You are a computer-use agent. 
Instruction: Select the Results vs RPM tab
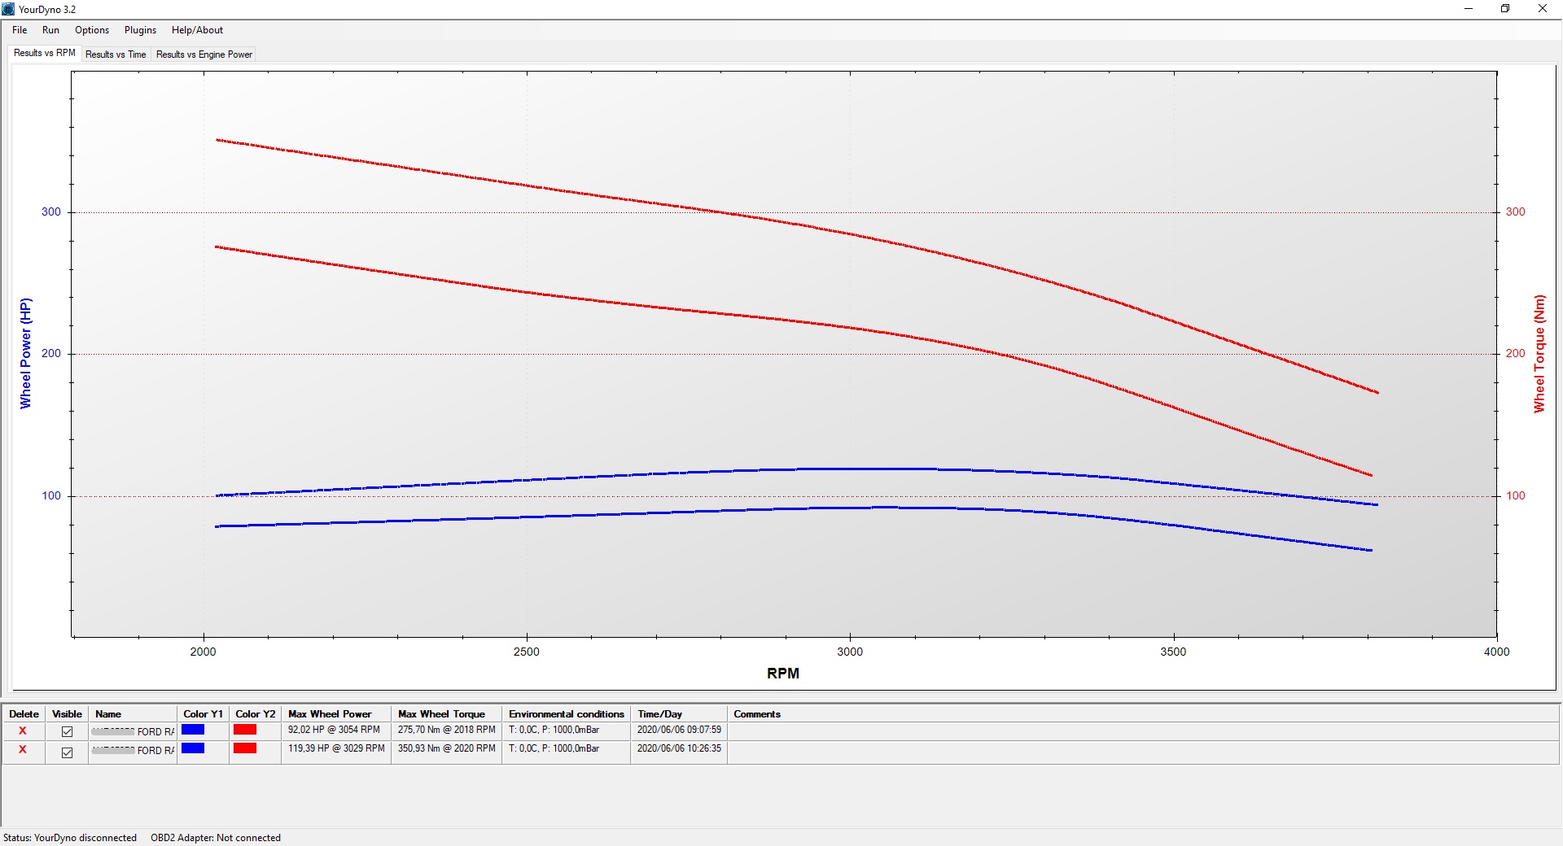(x=45, y=53)
